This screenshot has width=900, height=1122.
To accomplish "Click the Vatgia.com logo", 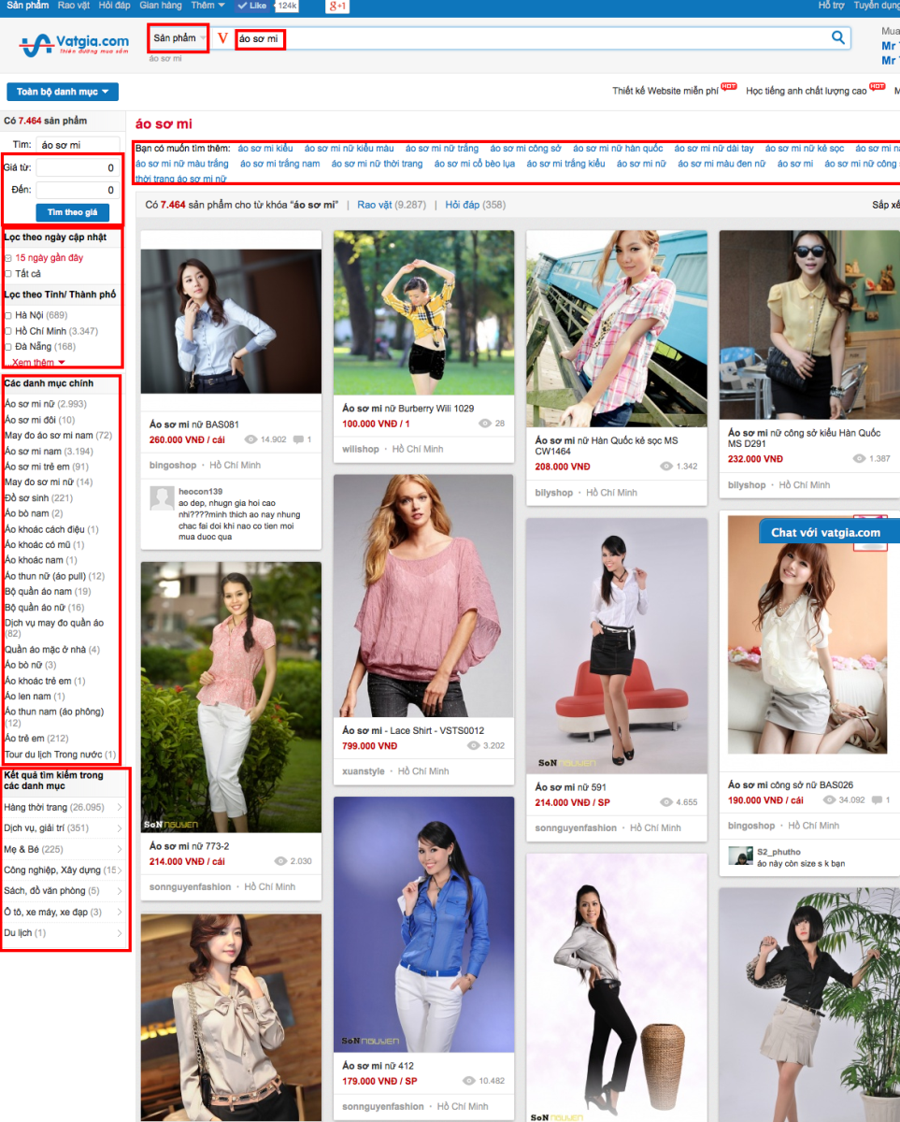I will (x=75, y=43).
